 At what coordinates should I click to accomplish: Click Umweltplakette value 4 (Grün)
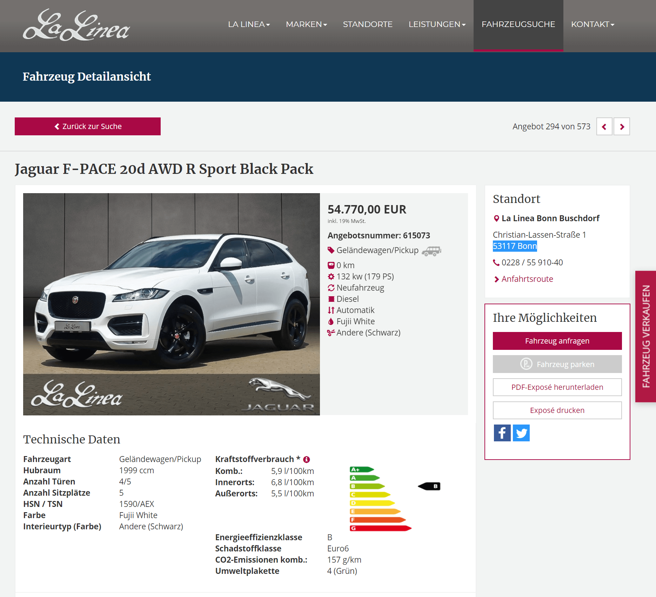342,571
